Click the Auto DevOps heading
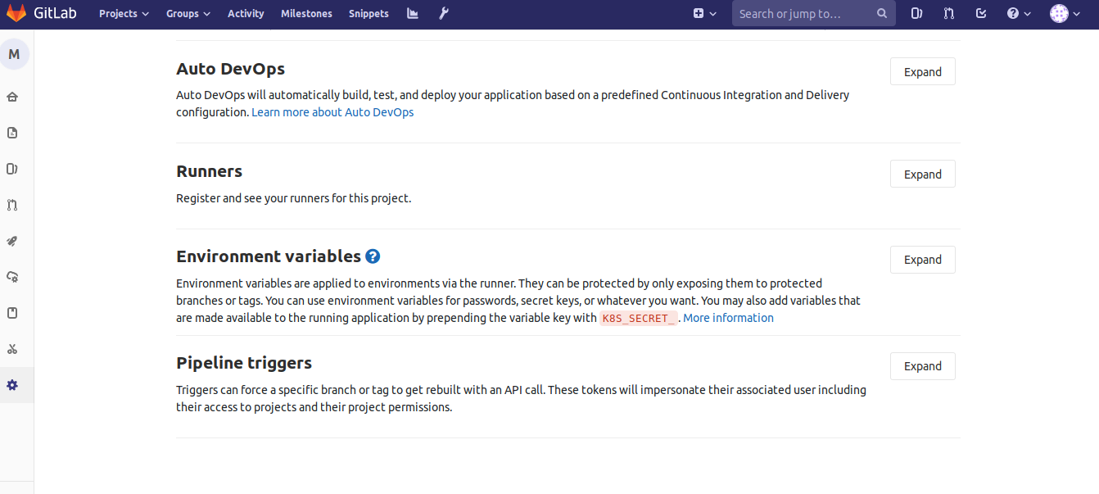 (231, 69)
